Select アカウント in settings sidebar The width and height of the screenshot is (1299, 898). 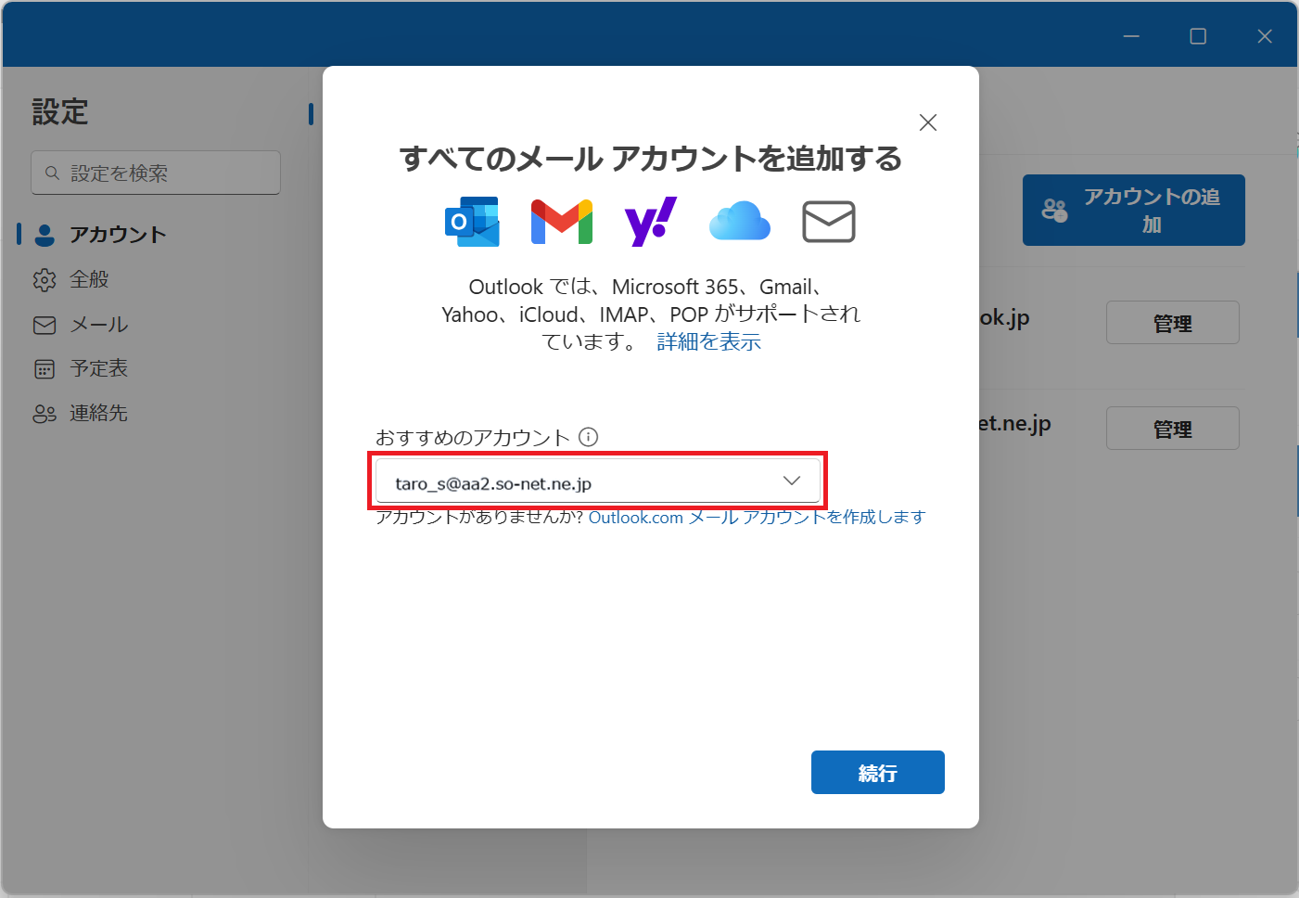118,235
